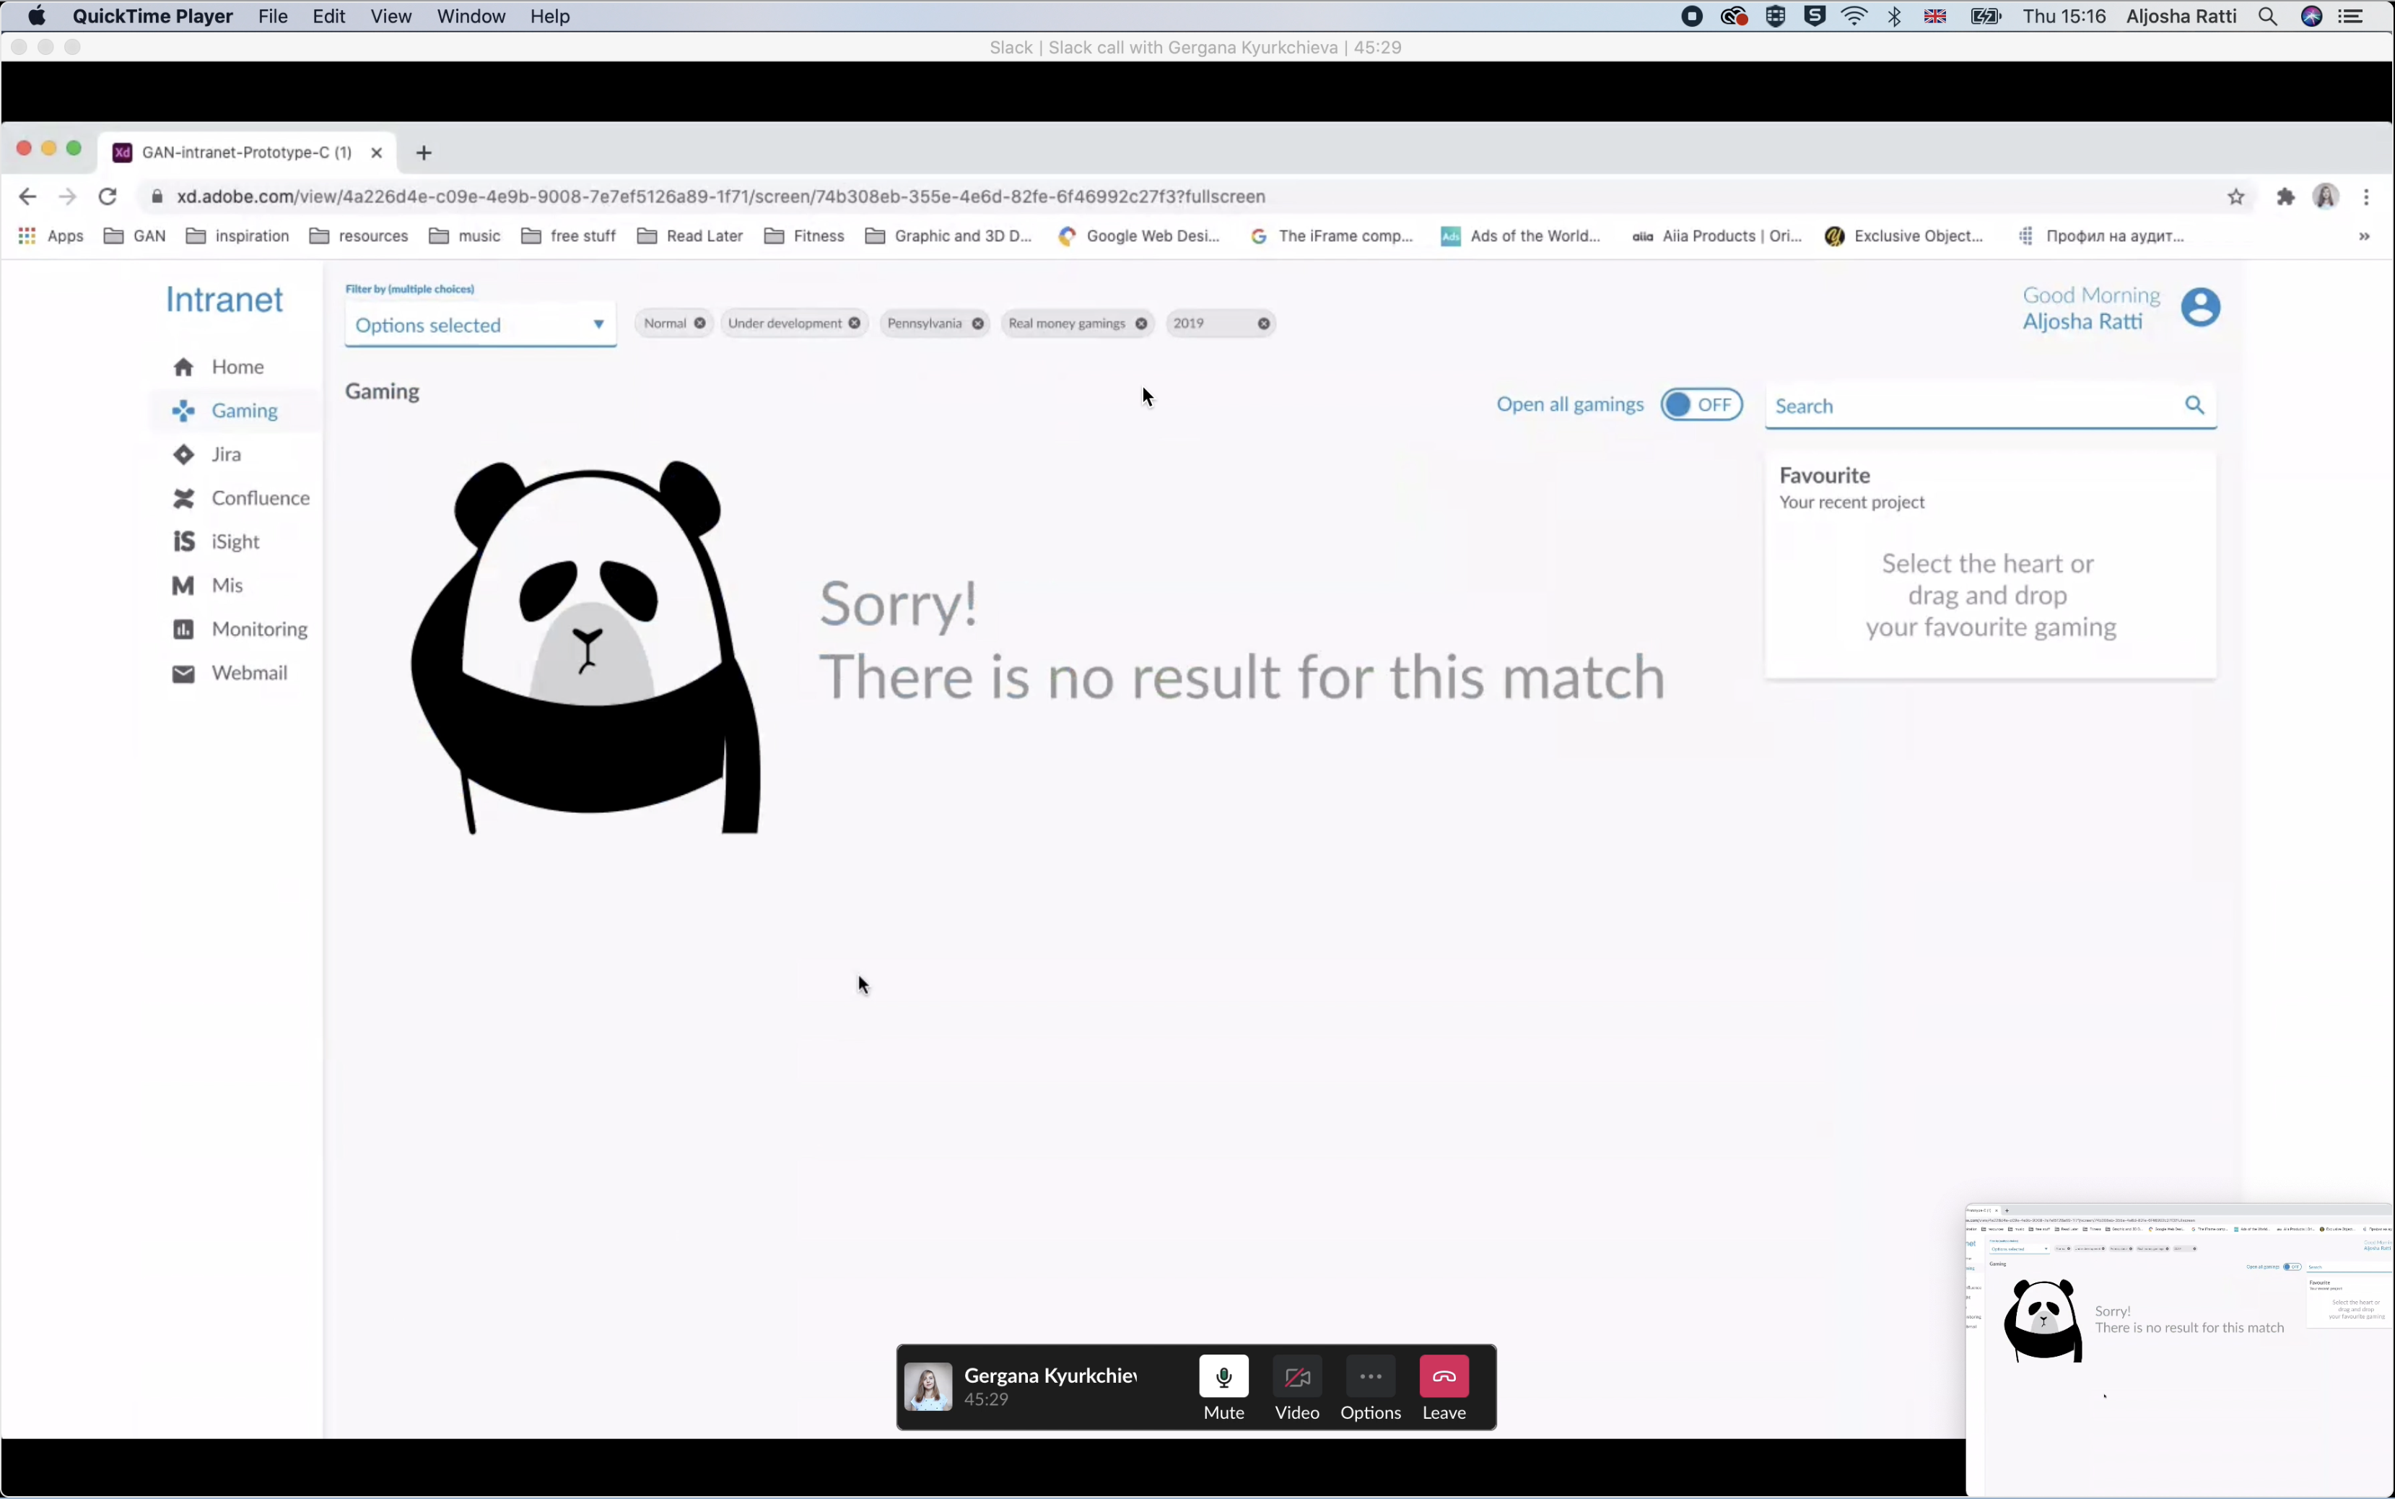
Task: Open the iSight sidebar icon
Action: tap(183, 542)
